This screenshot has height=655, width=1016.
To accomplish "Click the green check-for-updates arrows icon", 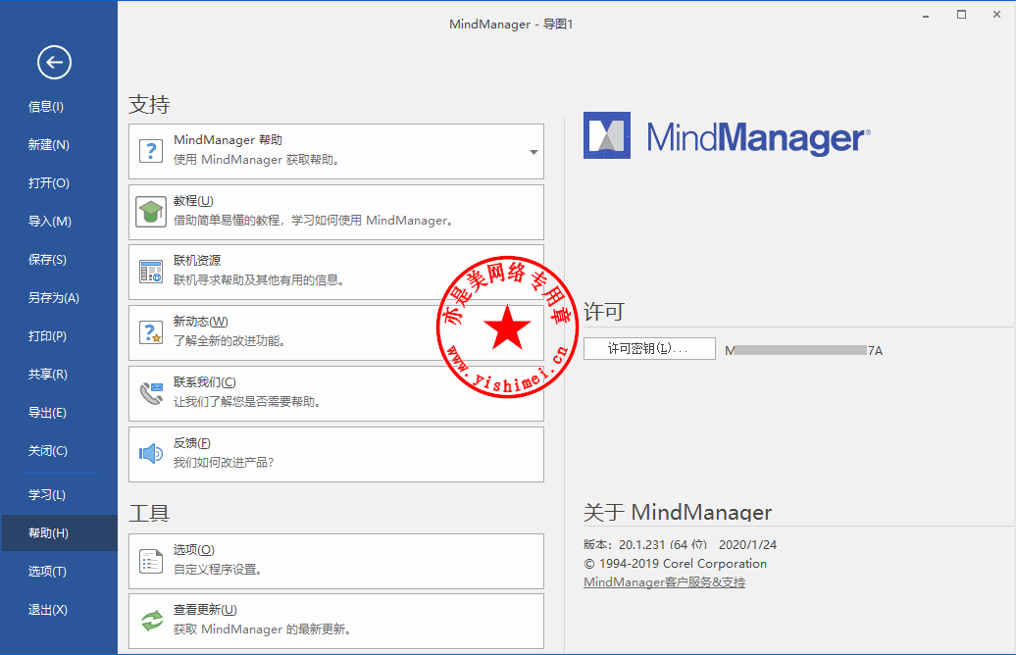I will click(152, 621).
